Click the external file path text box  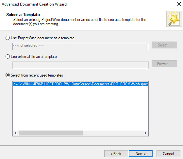80,65
